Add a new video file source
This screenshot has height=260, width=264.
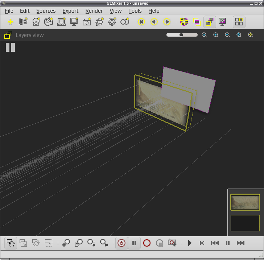pyautogui.click(x=23, y=22)
